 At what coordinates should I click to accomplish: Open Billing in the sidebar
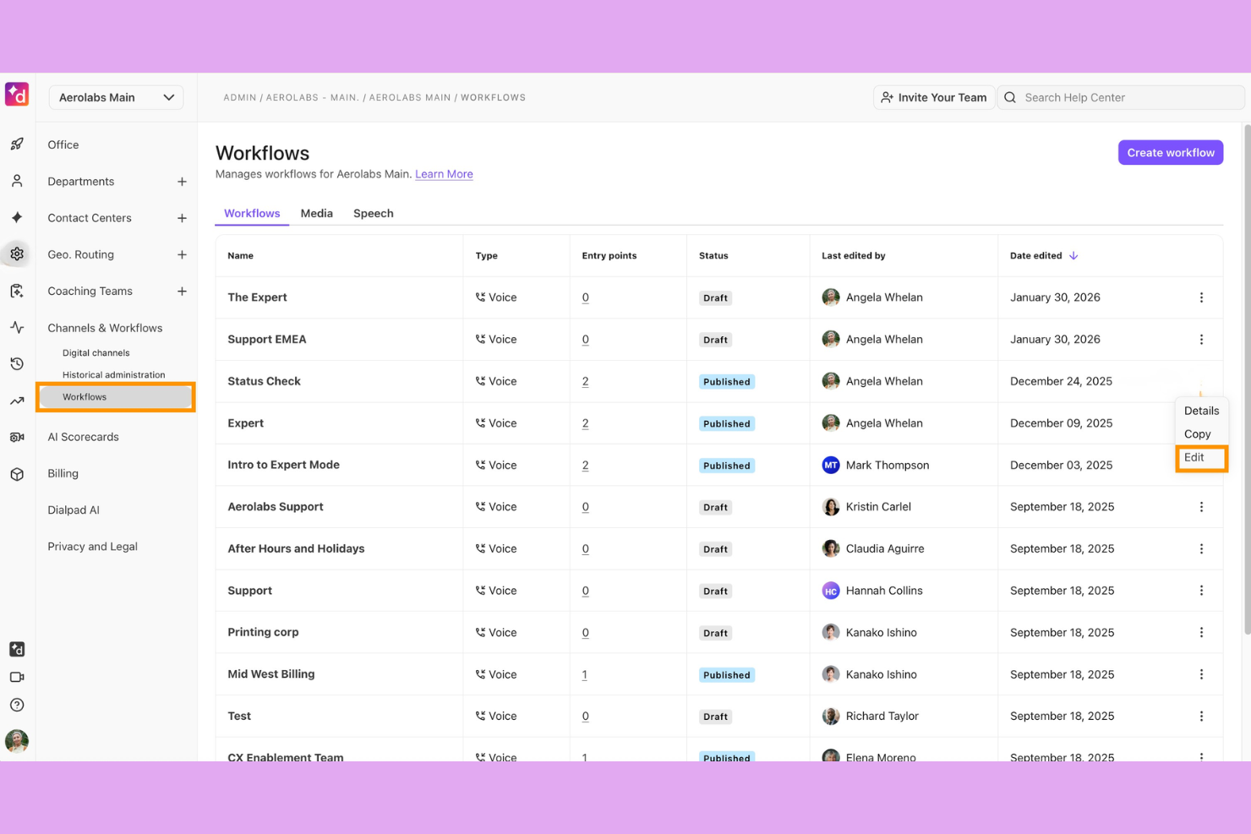63,473
